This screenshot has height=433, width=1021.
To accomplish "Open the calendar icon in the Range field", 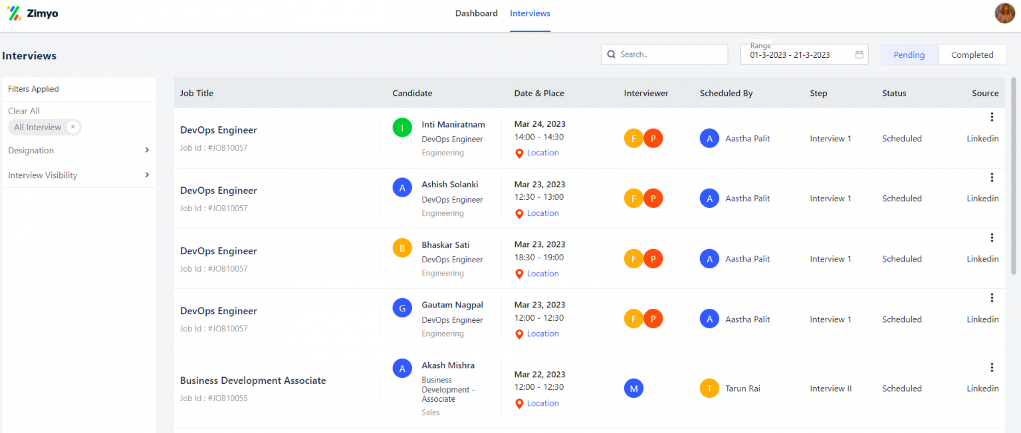I will (x=859, y=54).
